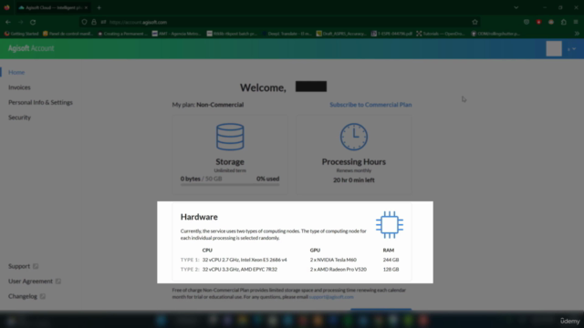Click the user avatar in header
This screenshot has height=328, width=584.
(x=554, y=48)
